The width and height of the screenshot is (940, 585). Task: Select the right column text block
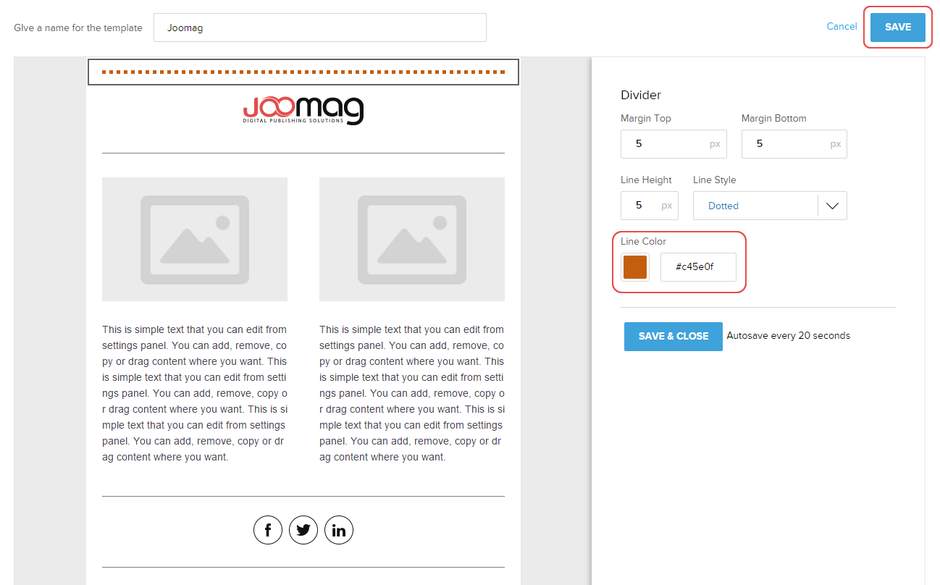[x=411, y=393]
